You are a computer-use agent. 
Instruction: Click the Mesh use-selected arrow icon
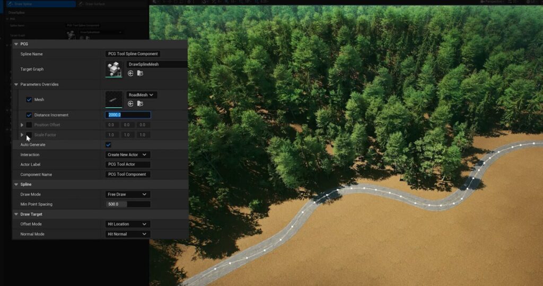pos(130,103)
